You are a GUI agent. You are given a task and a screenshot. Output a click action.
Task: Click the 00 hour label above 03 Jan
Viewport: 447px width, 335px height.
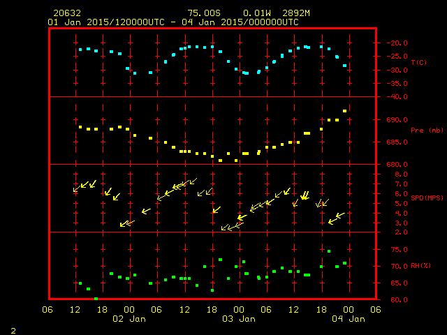239,310
